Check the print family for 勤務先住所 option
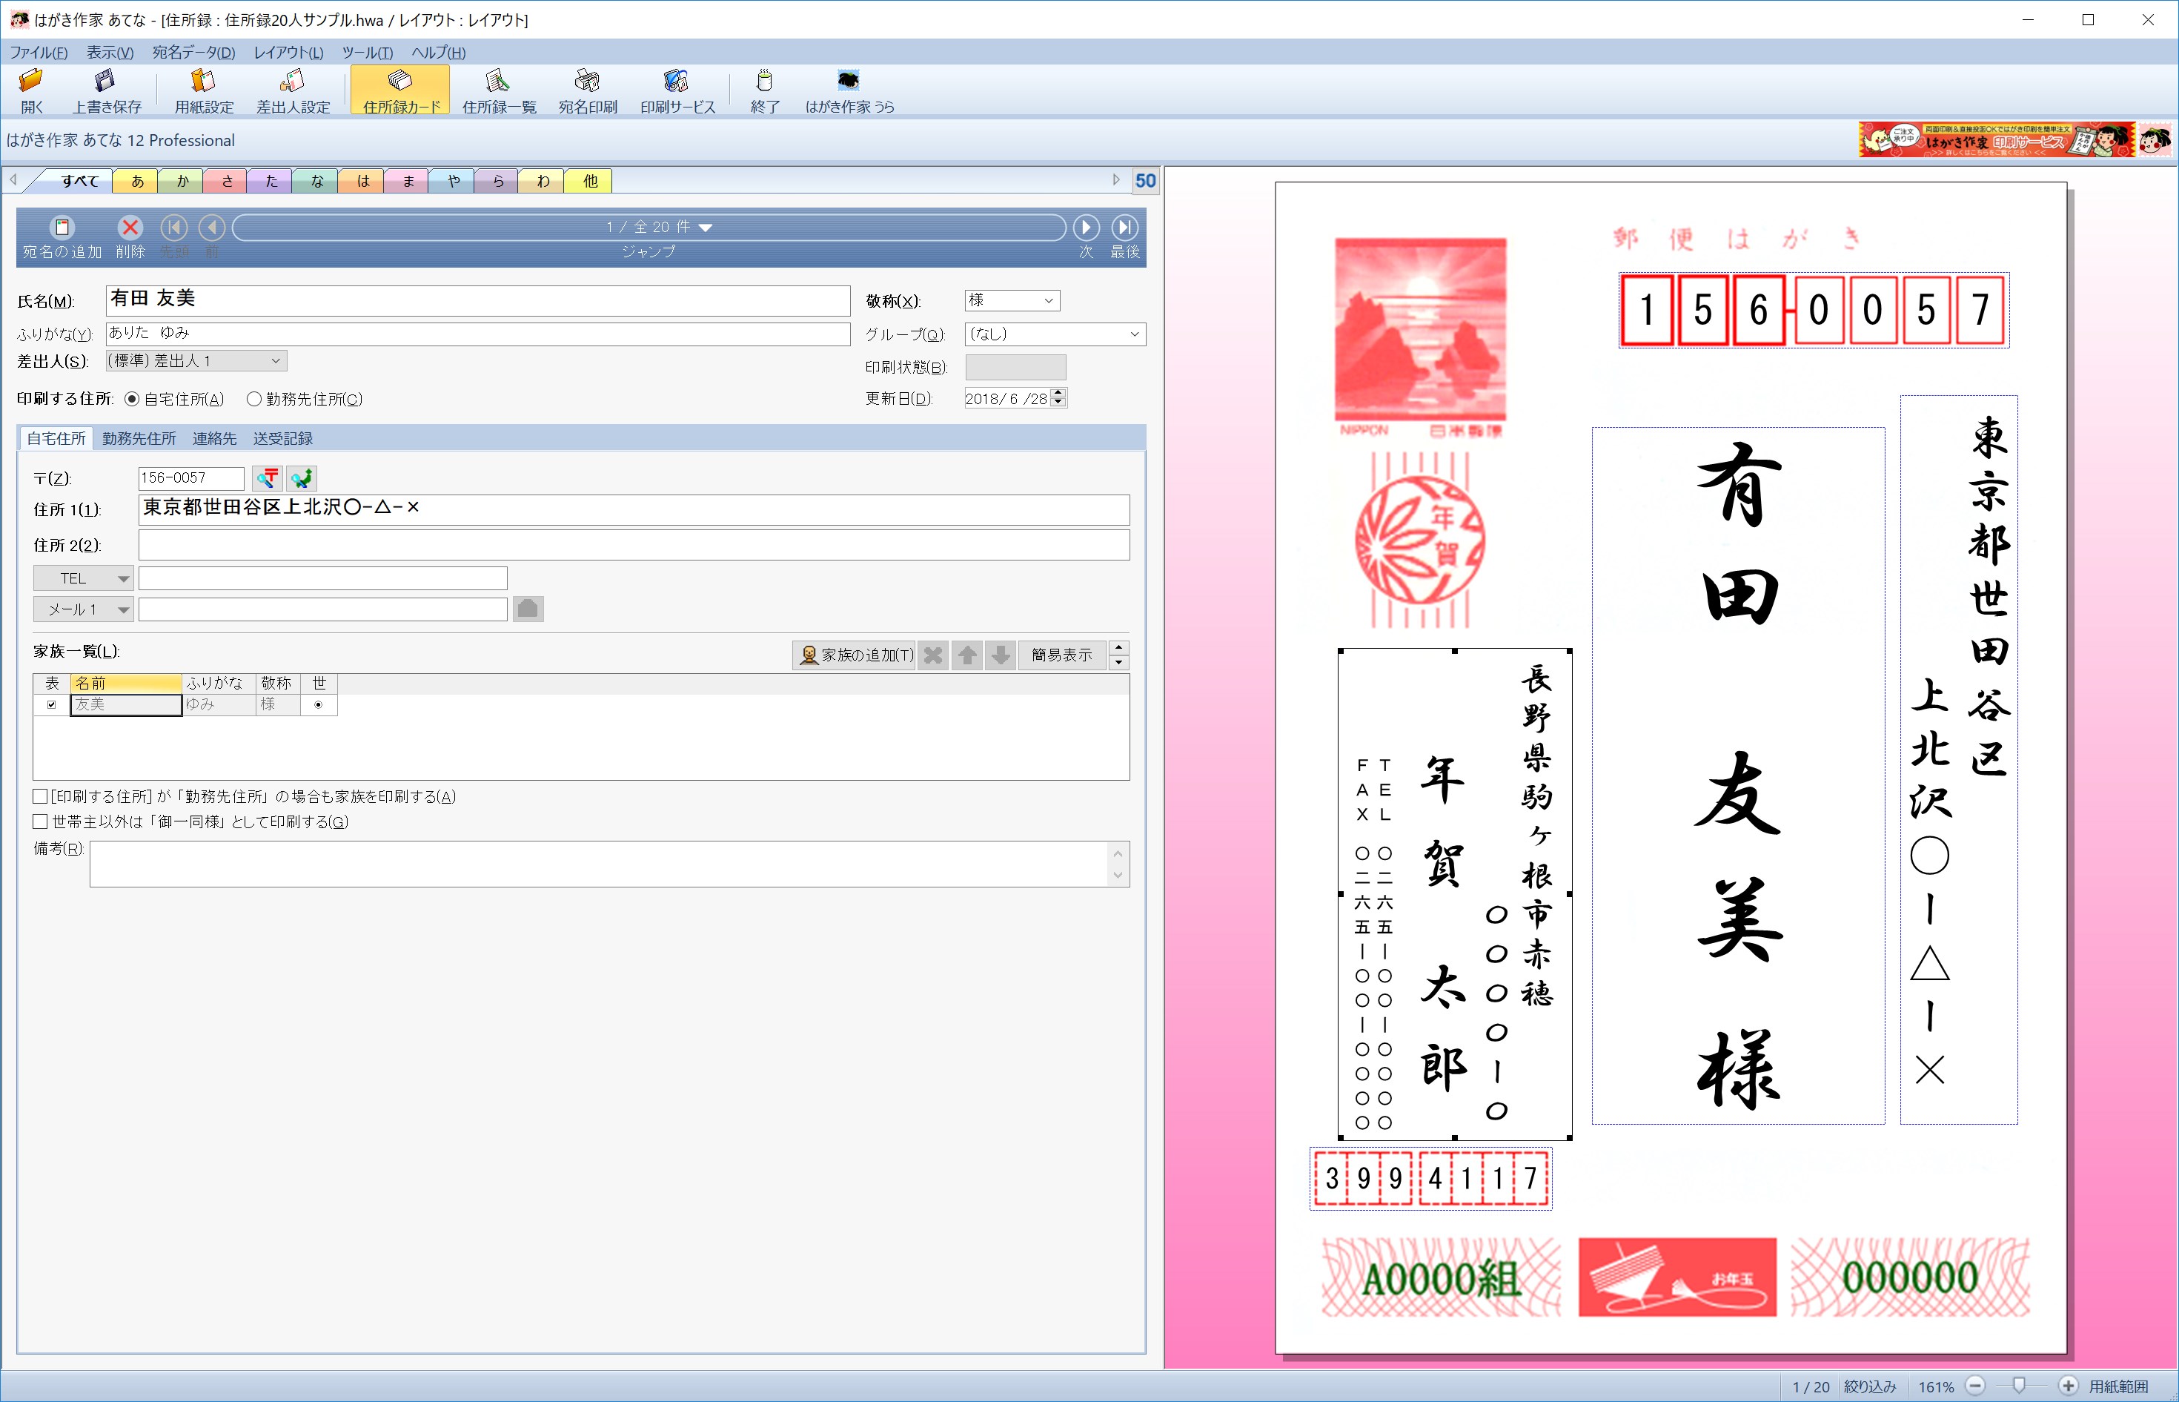Image resolution: width=2179 pixels, height=1402 pixels. (x=40, y=796)
